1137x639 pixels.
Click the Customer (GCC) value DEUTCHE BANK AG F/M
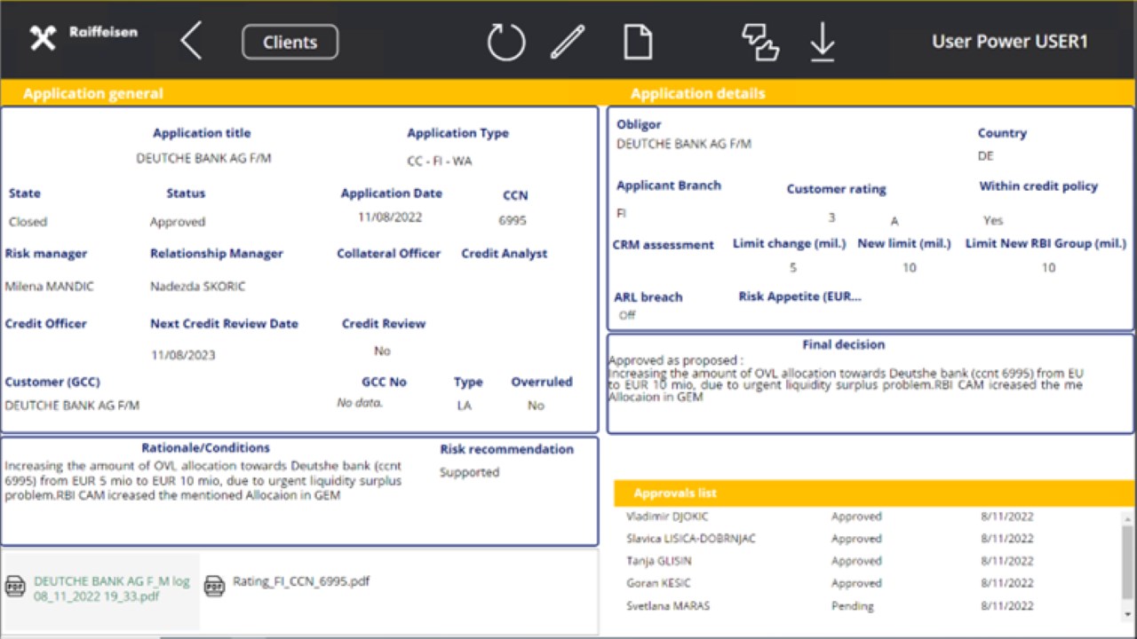click(72, 406)
